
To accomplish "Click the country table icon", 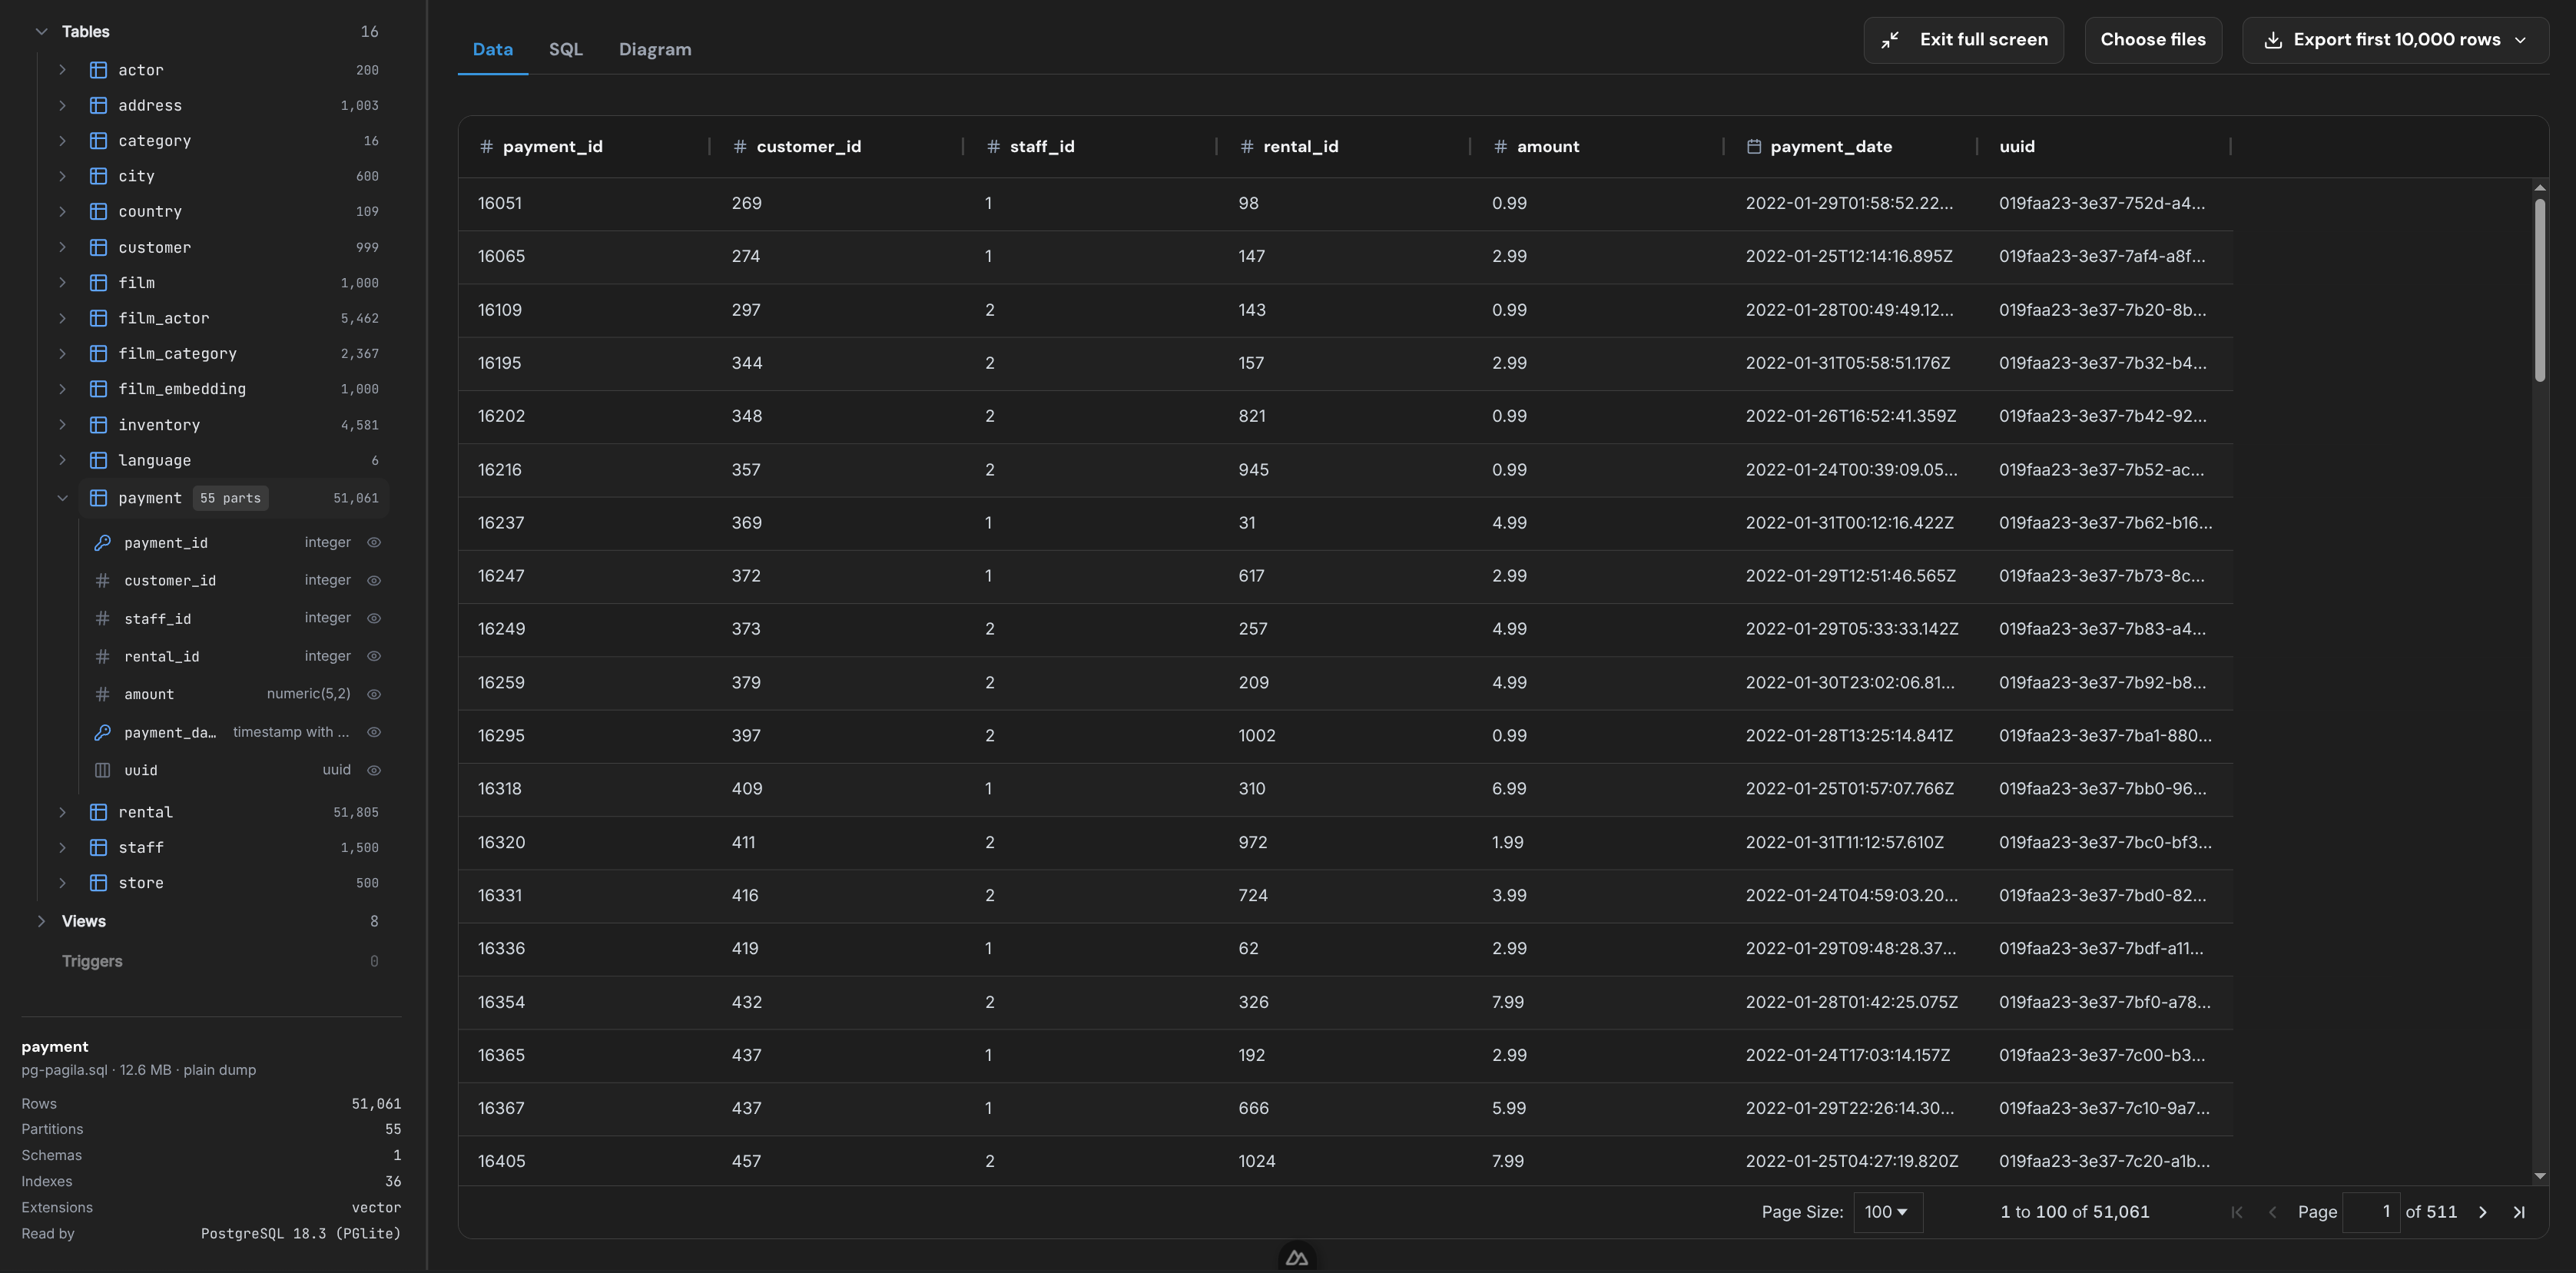I will point(98,211).
